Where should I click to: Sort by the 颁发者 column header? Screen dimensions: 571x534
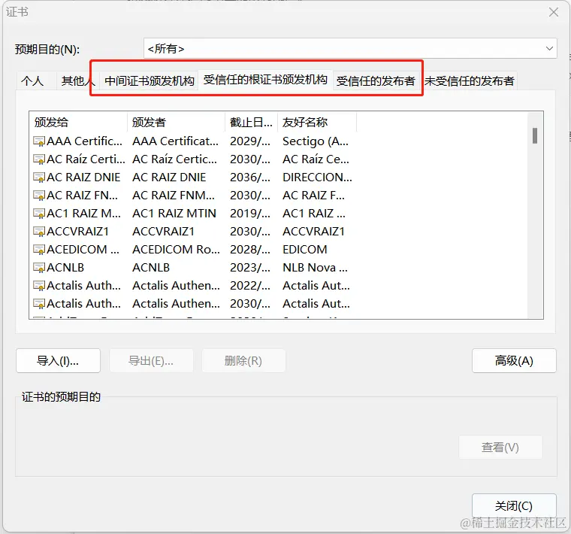coord(177,122)
